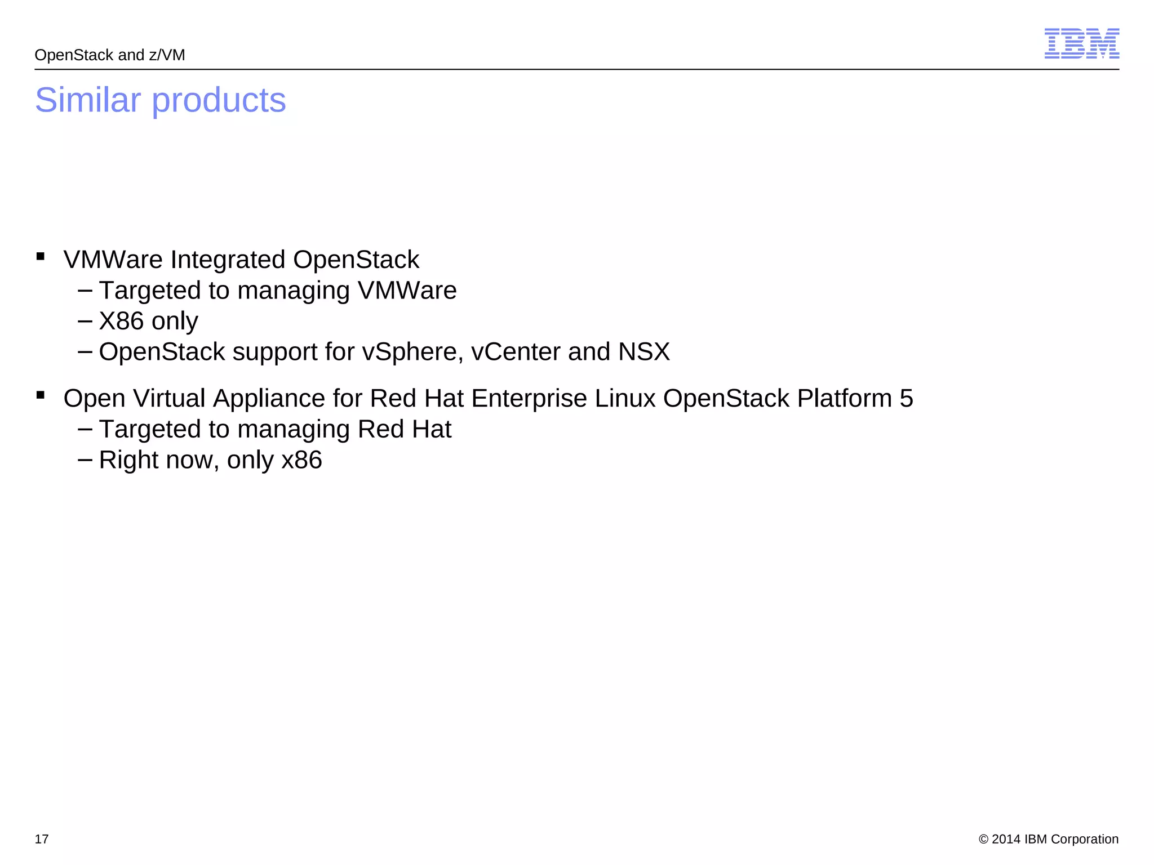This screenshot has height=865, width=1154.
Task: Click 'VMWare Integrated OpenStack' bullet
Action: pyautogui.click(x=241, y=260)
